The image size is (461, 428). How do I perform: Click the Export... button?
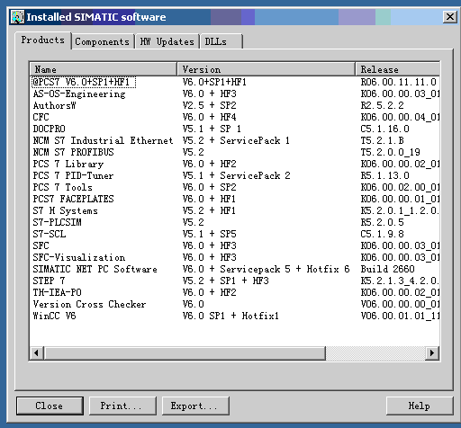195,406
